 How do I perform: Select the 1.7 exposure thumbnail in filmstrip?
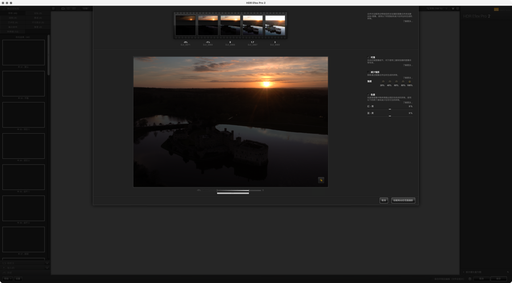(253, 25)
